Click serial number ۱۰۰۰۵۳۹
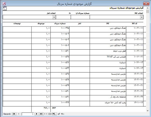The image size is (151, 117). coord(65,85)
